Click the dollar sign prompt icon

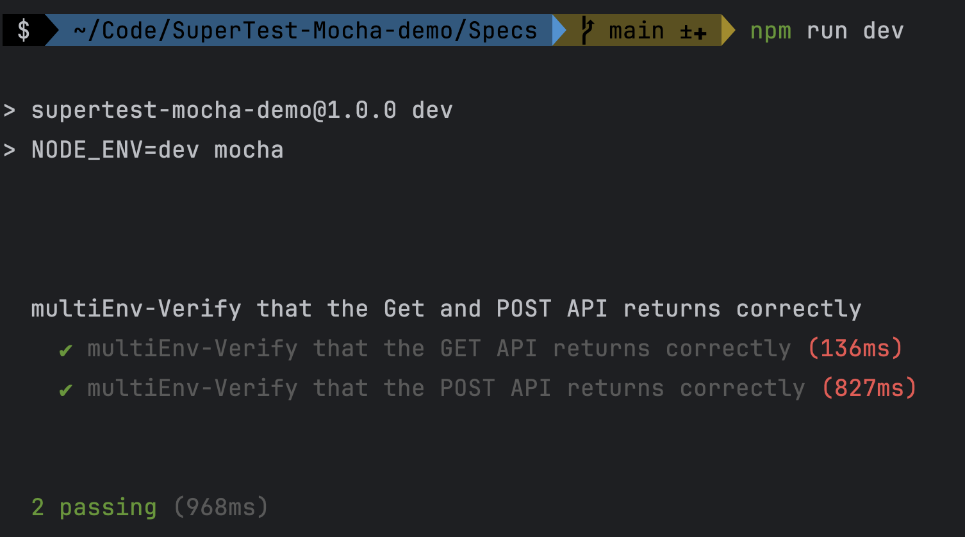click(x=23, y=30)
